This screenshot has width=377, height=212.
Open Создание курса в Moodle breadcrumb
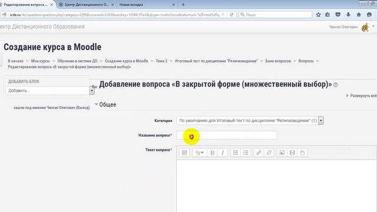[x=127, y=61]
